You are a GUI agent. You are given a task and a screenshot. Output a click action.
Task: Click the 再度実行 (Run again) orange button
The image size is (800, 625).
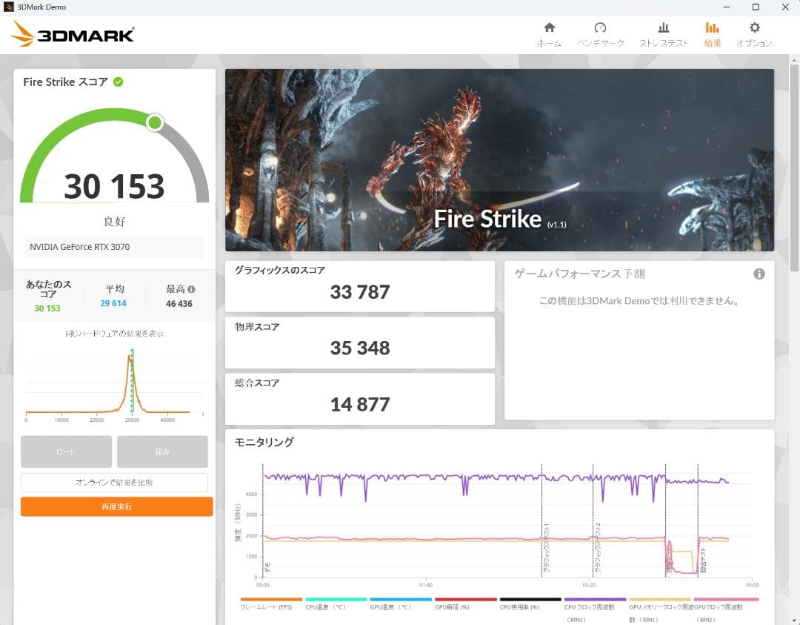(x=116, y=506)
